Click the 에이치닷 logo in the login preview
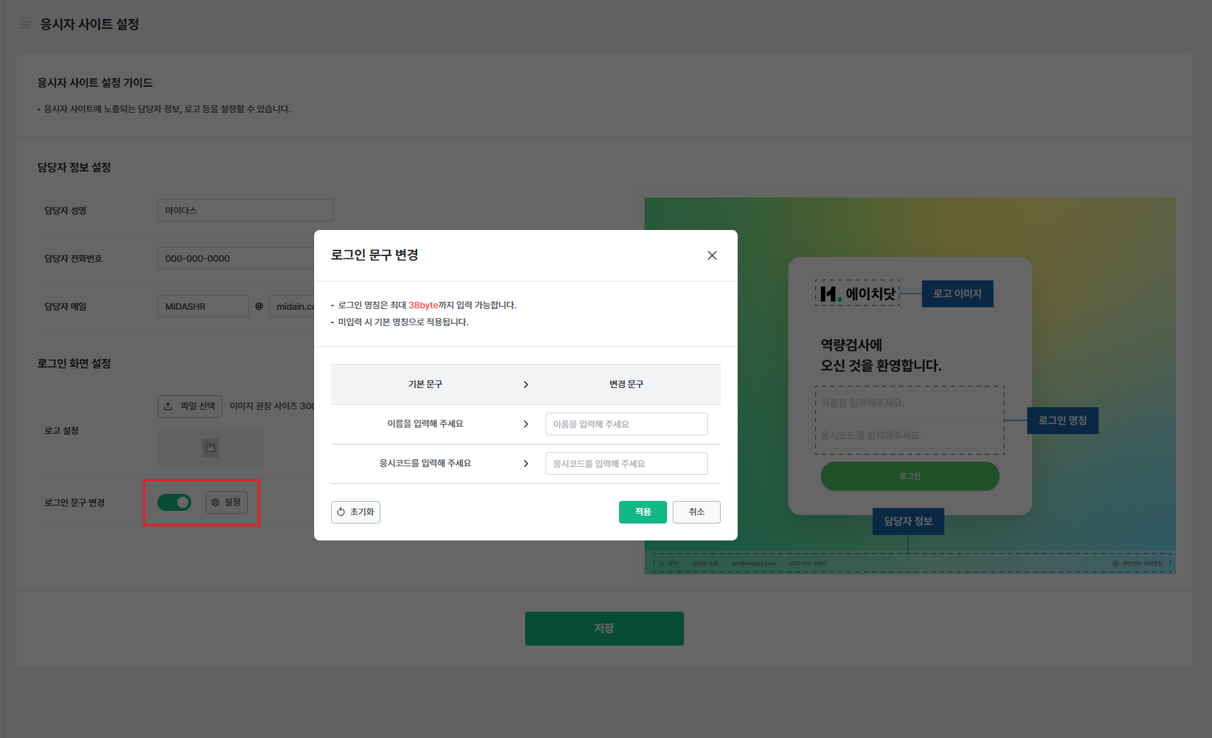1212x738 pixels. (x=857, y=293)
